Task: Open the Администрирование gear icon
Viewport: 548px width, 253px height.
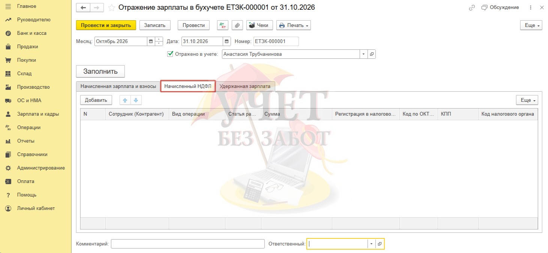Action: coord(8,168)
